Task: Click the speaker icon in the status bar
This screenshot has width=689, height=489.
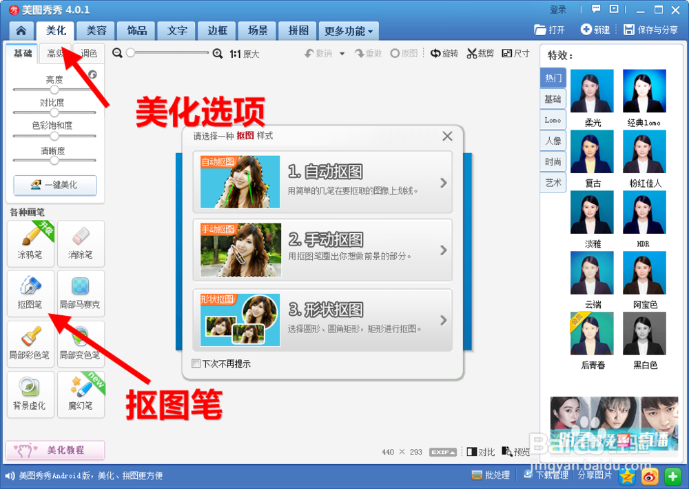Action: coord(10,476)
